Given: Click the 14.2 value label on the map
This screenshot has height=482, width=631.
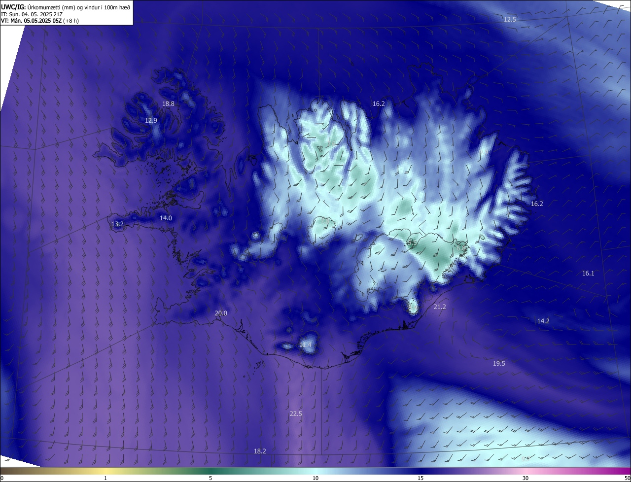Looking at the screenshot, I should tap(543, 321).
